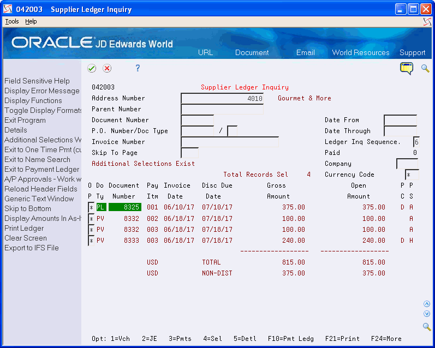The image size is (435, 348).
Task: Click the Date Through field
Action: pos(400,131)
